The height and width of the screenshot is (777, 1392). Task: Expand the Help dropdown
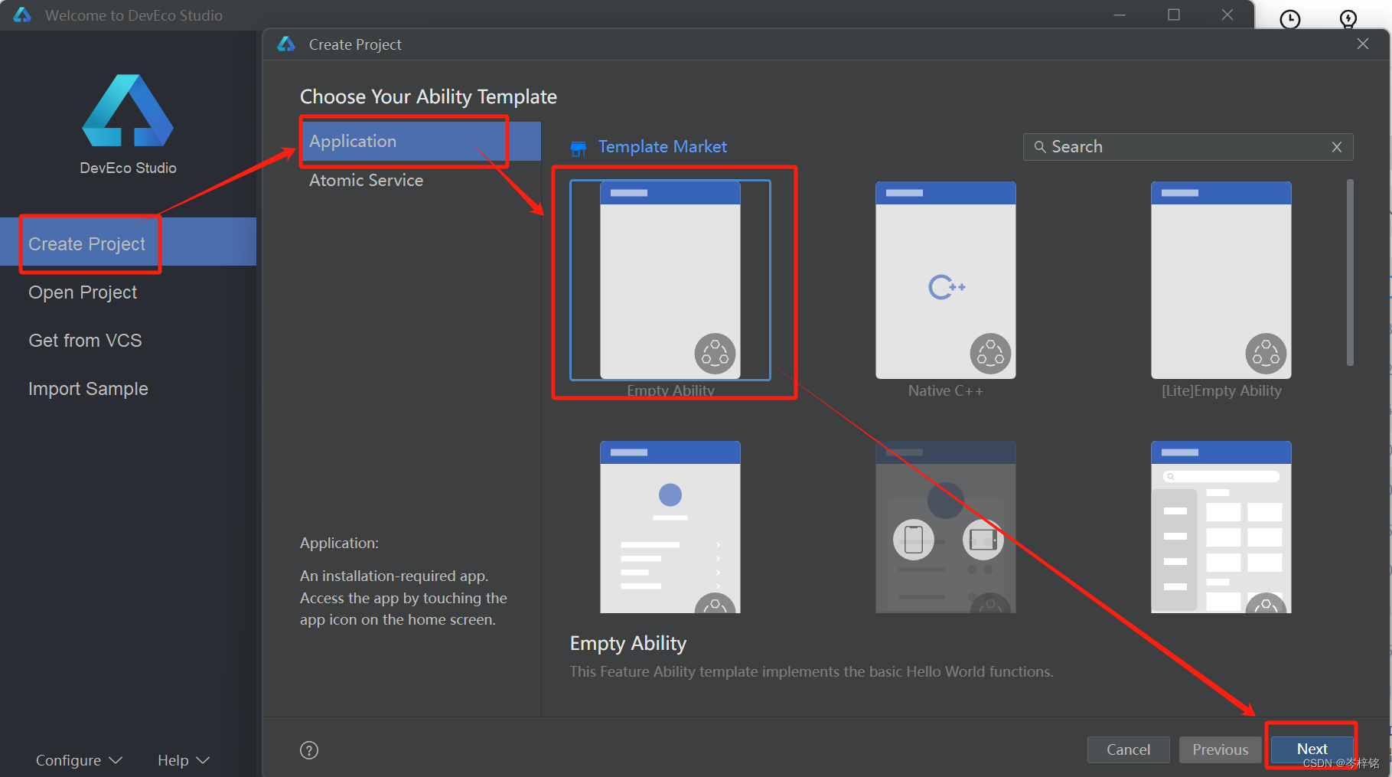pyautogui.click(x=184, y=760)
